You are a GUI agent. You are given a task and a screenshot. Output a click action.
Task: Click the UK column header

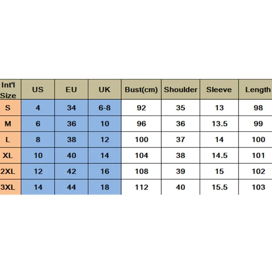(x=105, y=89)
